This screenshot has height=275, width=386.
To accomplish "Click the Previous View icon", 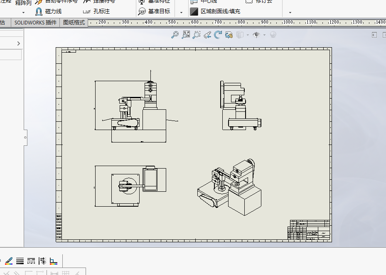I will pos(207,35).
